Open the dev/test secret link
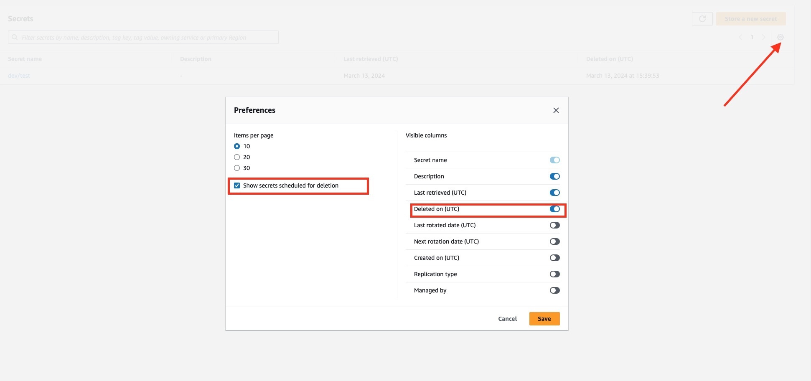This screenshot has height=381, width=811. pos(19,76)
